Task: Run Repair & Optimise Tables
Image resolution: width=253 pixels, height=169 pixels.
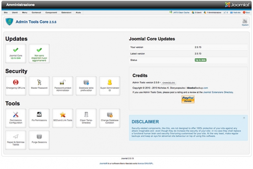Action: pyautogui.click(x=16, y=139)
